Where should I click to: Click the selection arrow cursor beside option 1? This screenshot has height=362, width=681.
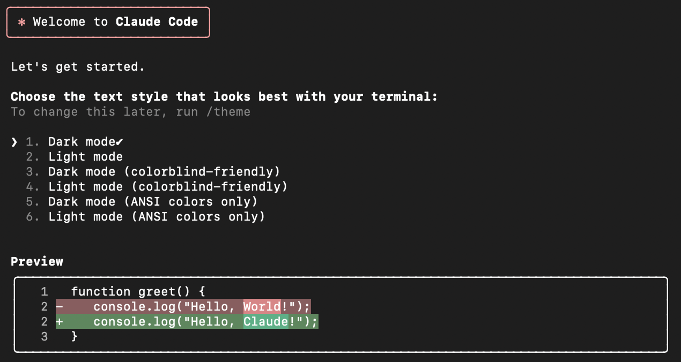click(x=14, y=142)
